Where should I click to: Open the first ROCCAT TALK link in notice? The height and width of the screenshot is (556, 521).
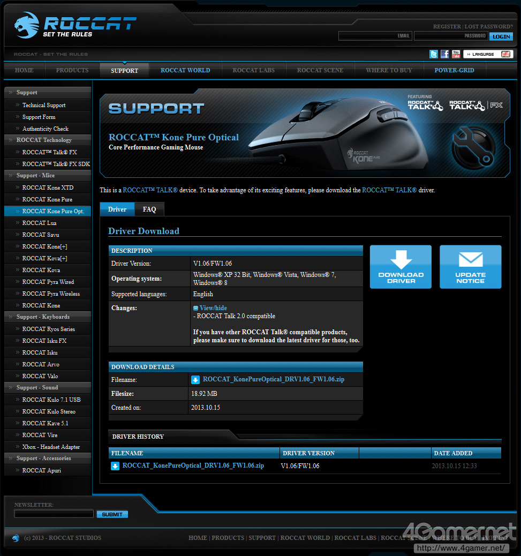point(150,190)
